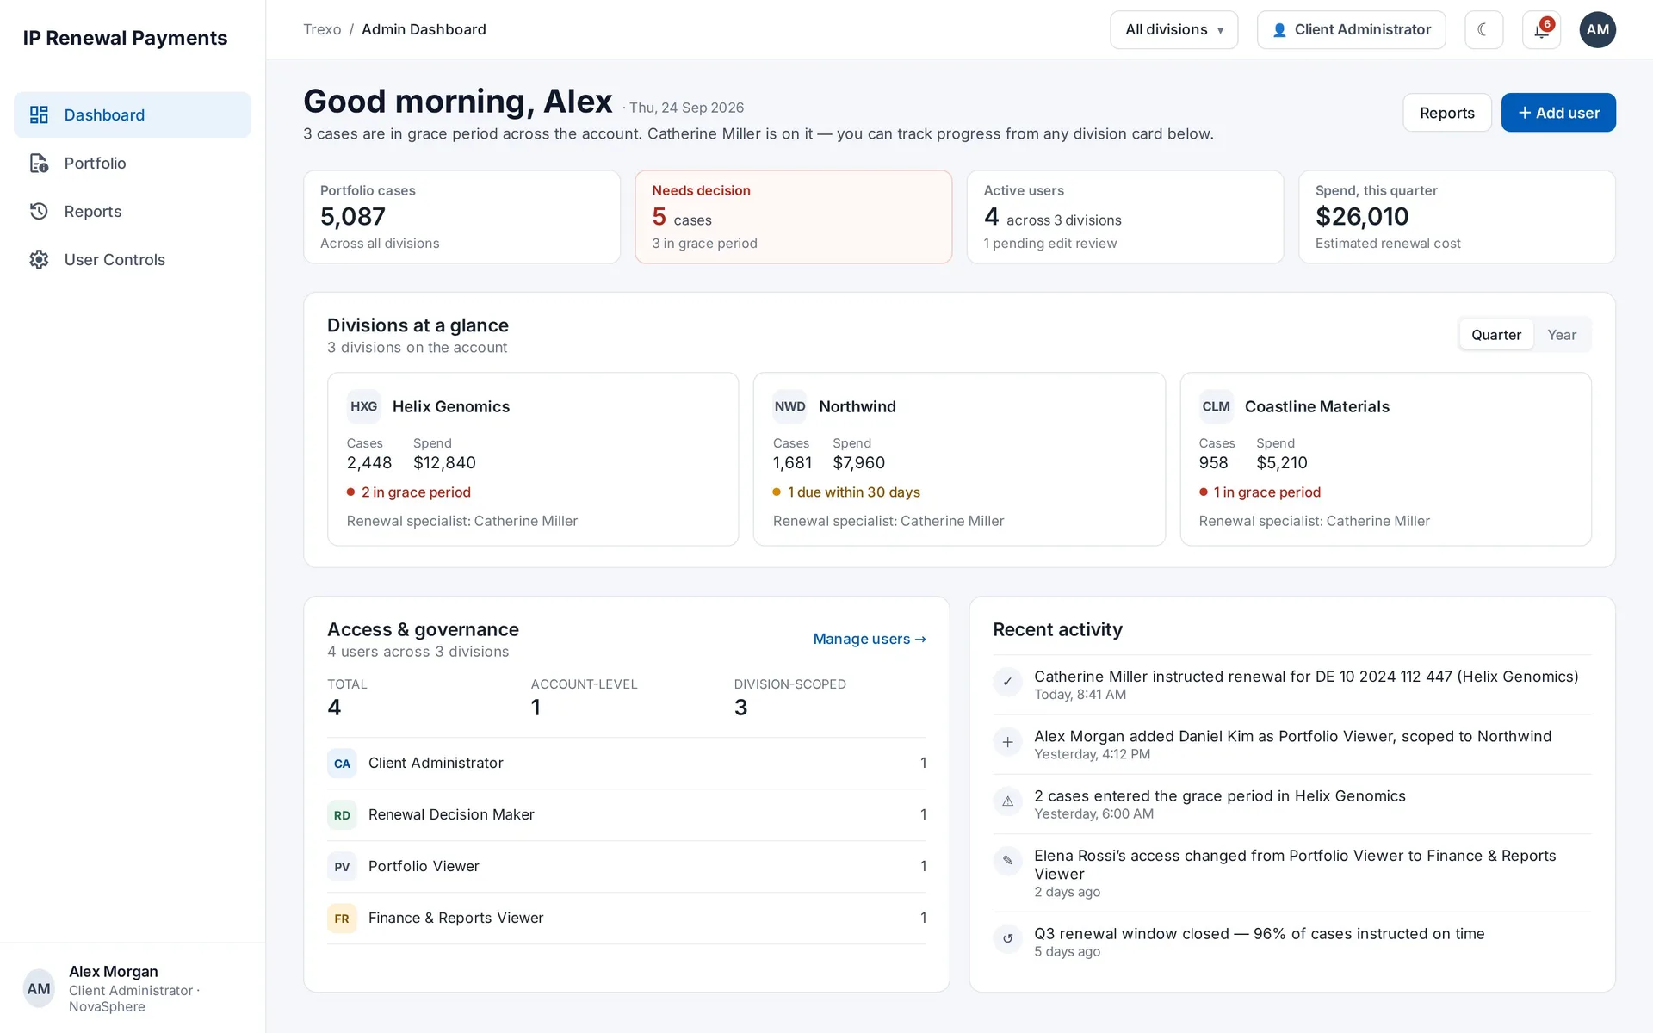Open the Coastline Materials division card

click(1385, 459)
